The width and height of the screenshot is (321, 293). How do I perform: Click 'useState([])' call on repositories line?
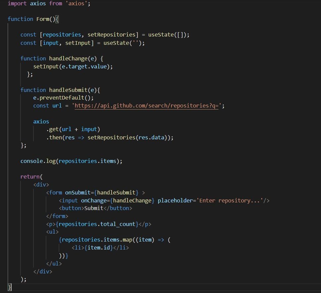(x=167, y=35)
